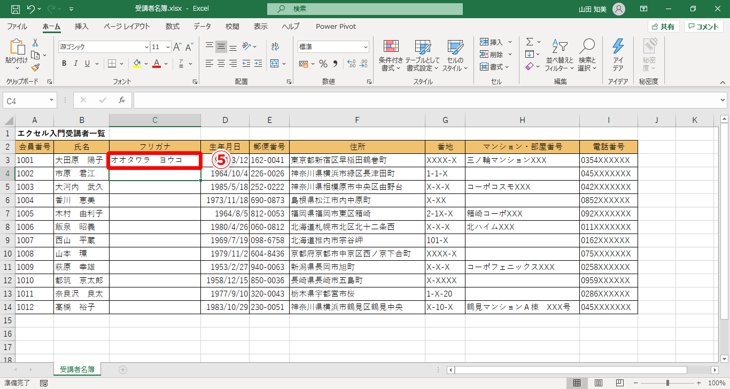Toggle middle vertical alignment
Image resolution: width=730 pixels, height=389 pixels.
coord(221,46)
